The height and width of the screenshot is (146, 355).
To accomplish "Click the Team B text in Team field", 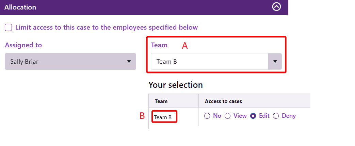I will click(167, 62).
